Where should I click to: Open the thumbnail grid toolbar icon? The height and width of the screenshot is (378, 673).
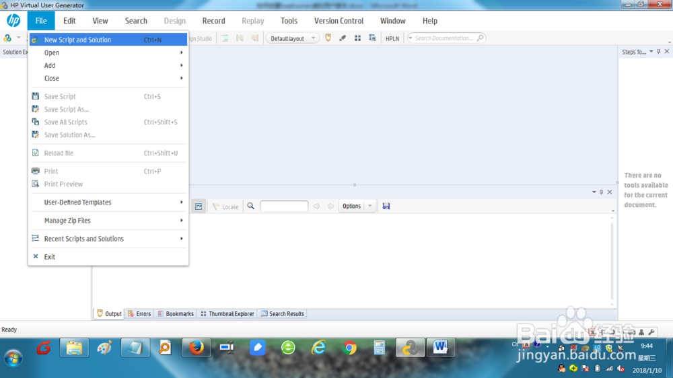pyautogui.click(x=357, y=38)
